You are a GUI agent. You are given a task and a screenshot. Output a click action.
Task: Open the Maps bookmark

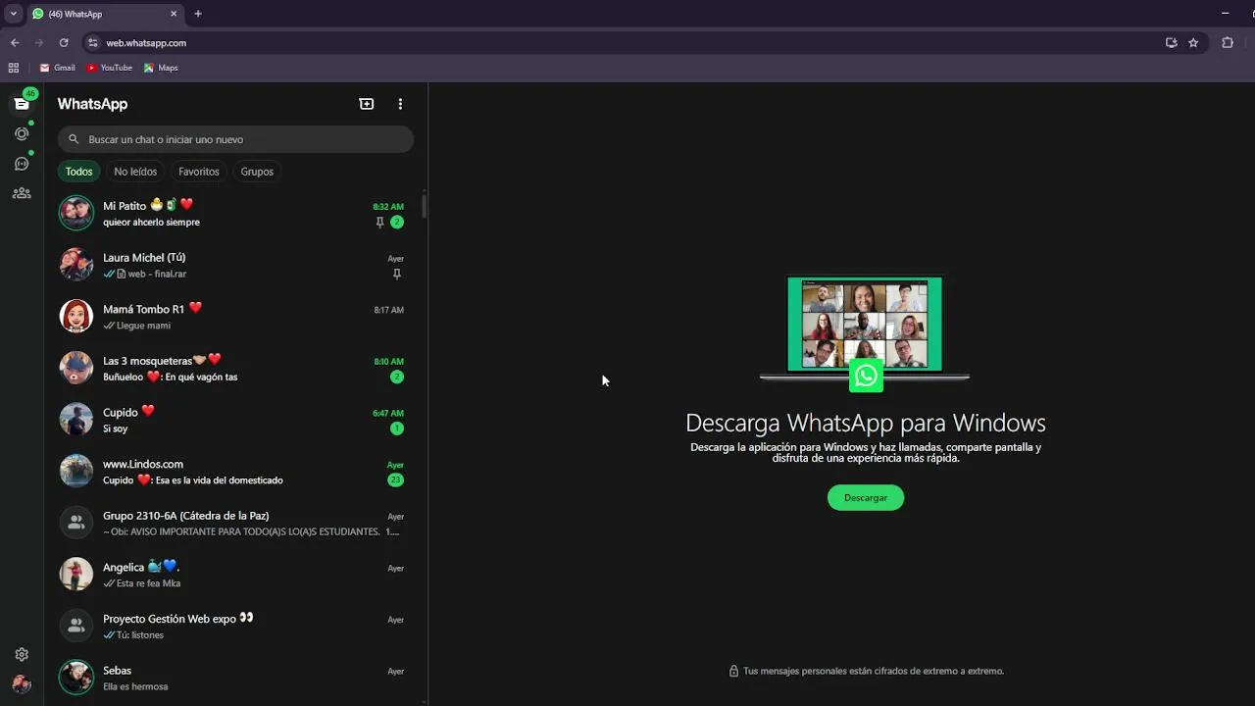pos(161,68)
